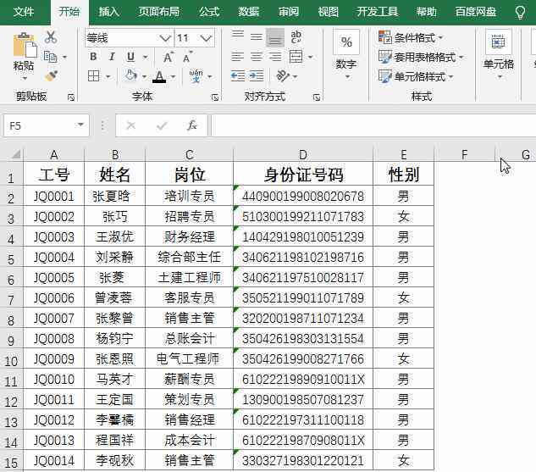Switch to the 插入 tab
Image resolution: width=536 pixels, height=472 pixels.
point(108,13)
